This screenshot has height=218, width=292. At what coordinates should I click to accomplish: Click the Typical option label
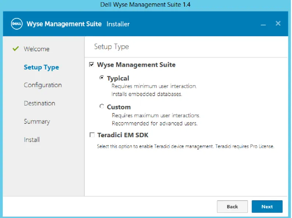118,78
